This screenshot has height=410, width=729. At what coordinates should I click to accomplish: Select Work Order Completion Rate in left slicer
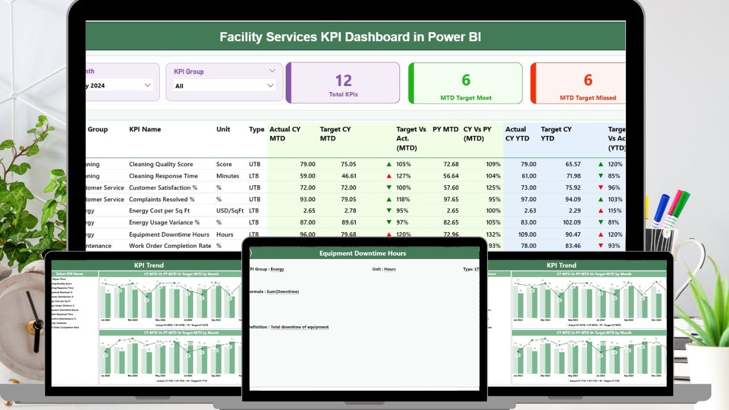[x=65, y=327]
